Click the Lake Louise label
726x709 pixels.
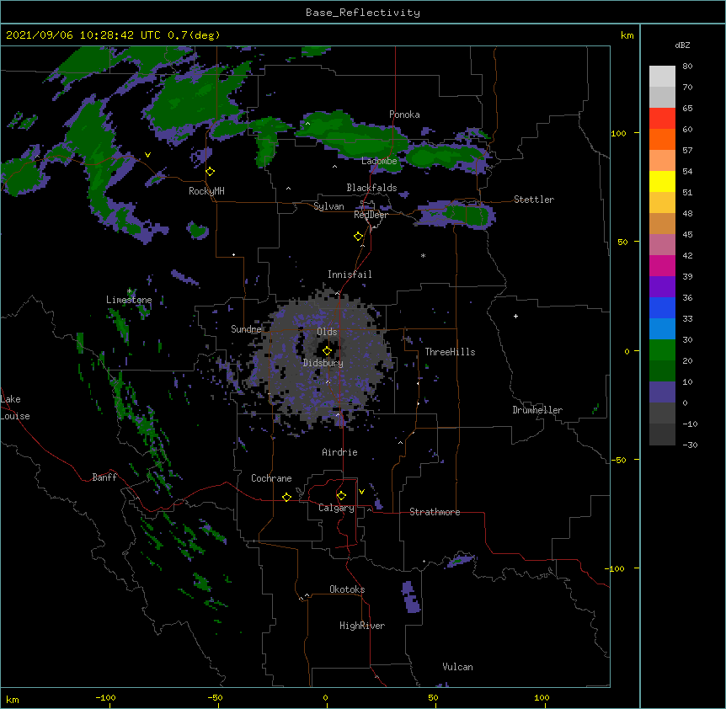(x=15, y=408)
